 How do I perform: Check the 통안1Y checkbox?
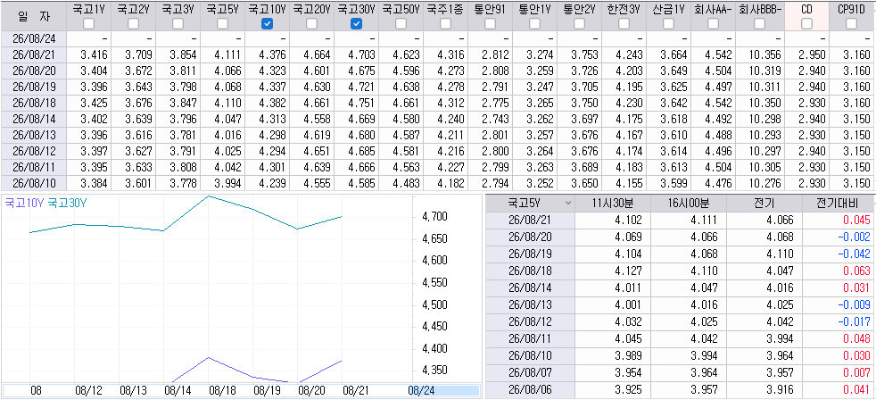534,23
